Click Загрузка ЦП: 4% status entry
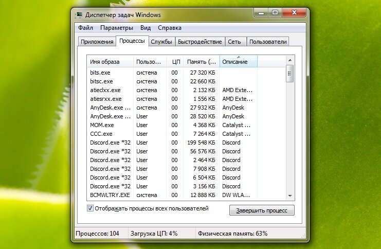Viewport: 381px width, 249px height. 154,234
